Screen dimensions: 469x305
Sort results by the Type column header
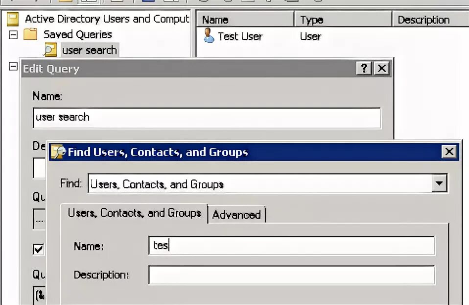click(343, 20)
